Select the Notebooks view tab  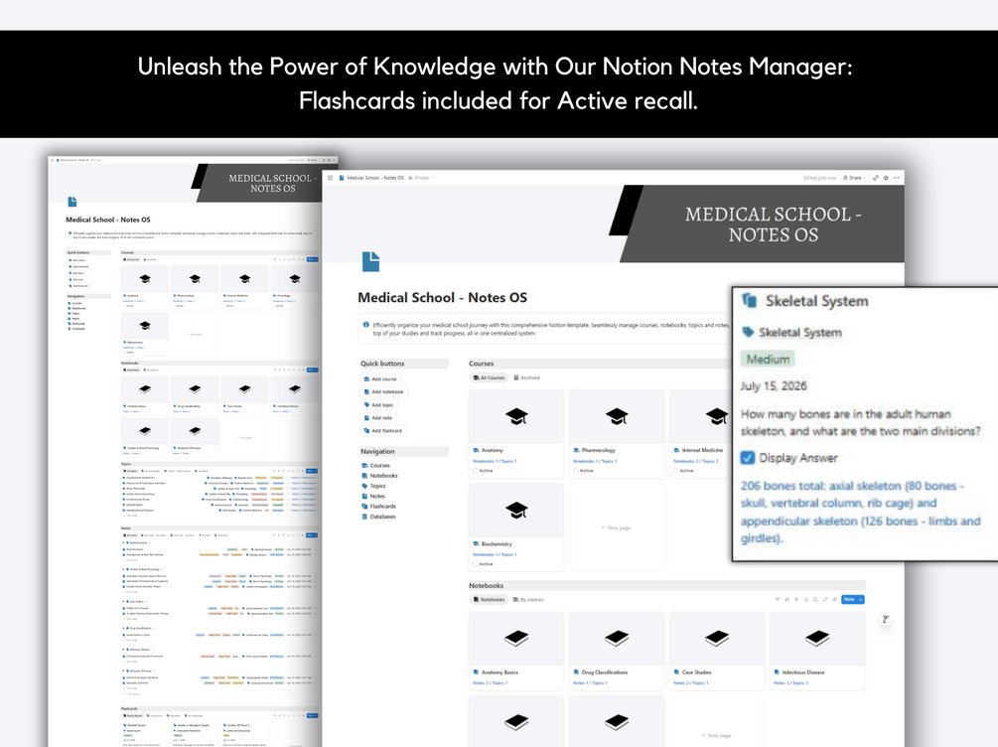tap(489, 599)
